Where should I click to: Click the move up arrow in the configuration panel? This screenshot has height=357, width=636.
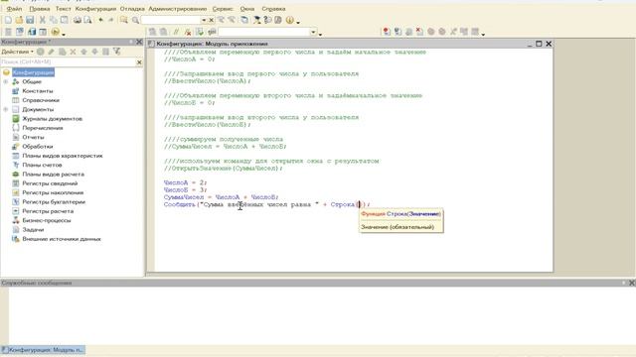tap(83, 52)
